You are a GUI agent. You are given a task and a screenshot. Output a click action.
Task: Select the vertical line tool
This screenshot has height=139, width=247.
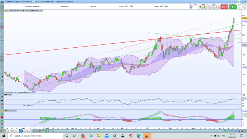point(2,51)
